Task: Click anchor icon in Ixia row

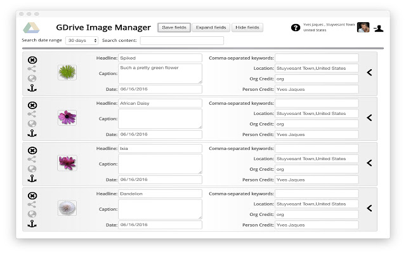Action: [32, 178]
